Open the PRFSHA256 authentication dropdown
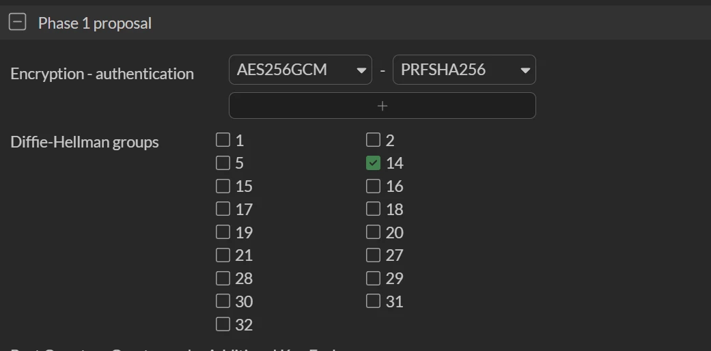Screen dimensions: 711x351 464,70
